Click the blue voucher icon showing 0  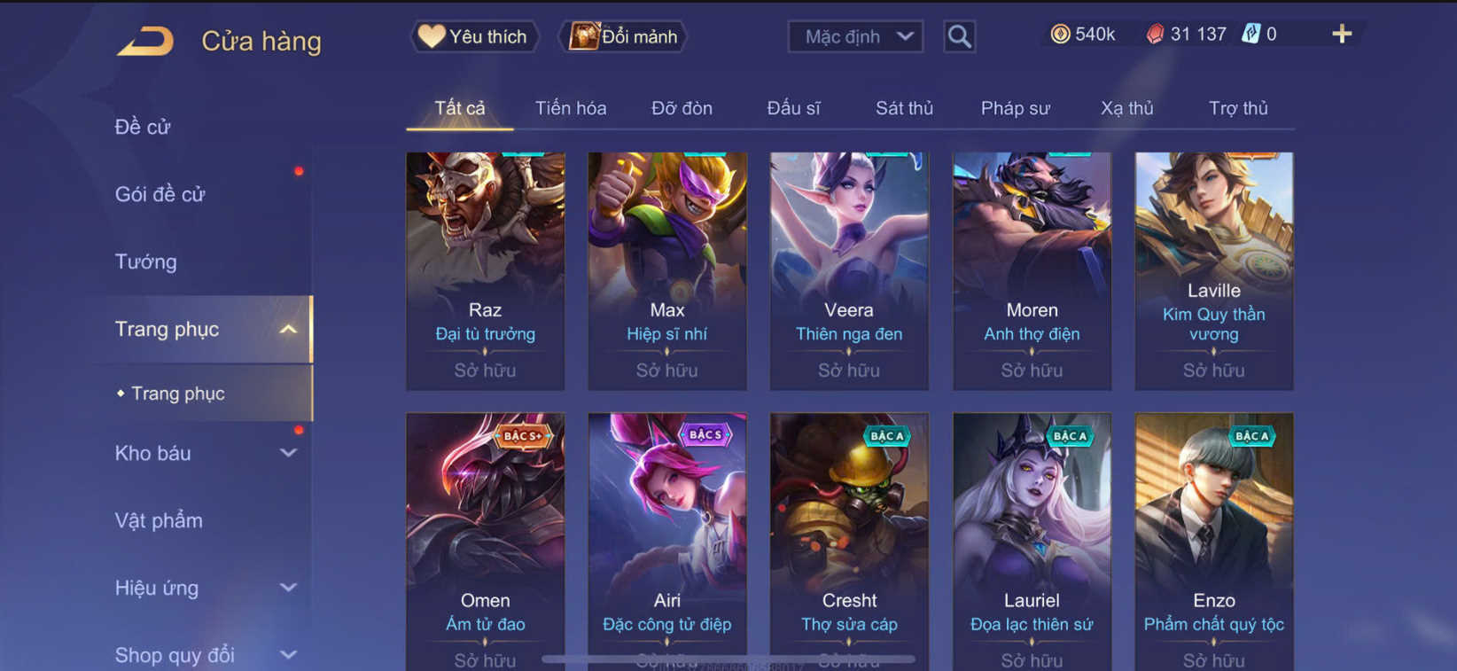click(1251, 34)
